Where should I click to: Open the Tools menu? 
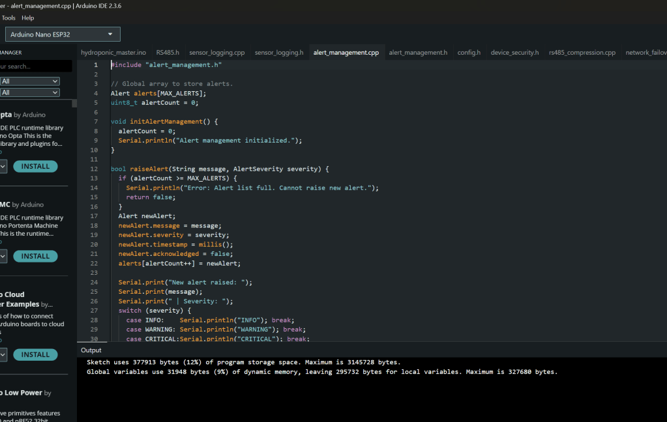point(8,18)
